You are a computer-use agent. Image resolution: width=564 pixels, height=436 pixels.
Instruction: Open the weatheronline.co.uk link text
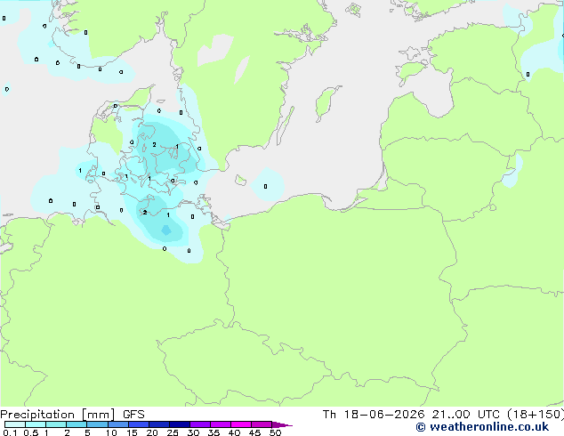coord(489,427)
